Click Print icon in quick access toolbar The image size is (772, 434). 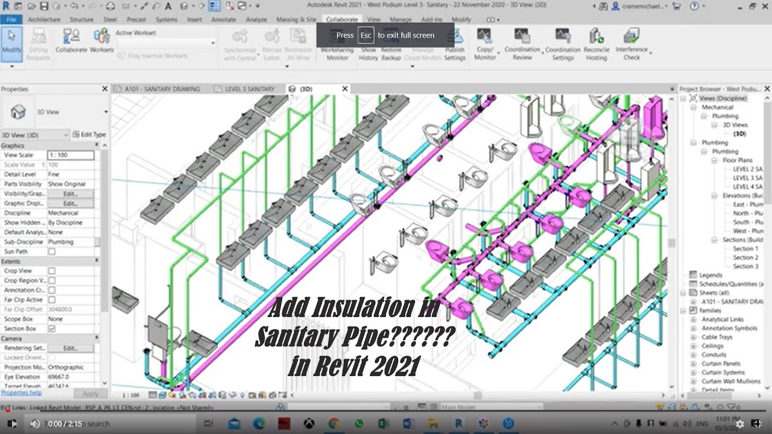110,6
